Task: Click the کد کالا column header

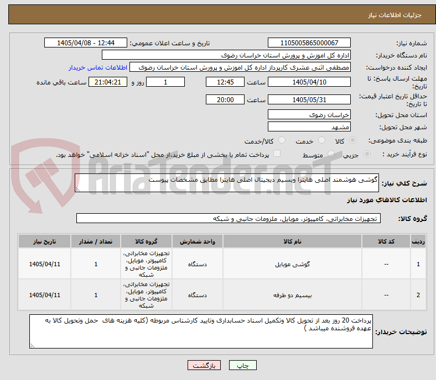Action: (386, 241)
